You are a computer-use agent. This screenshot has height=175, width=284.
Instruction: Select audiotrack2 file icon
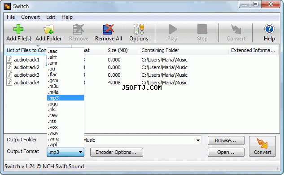(9, 67)
